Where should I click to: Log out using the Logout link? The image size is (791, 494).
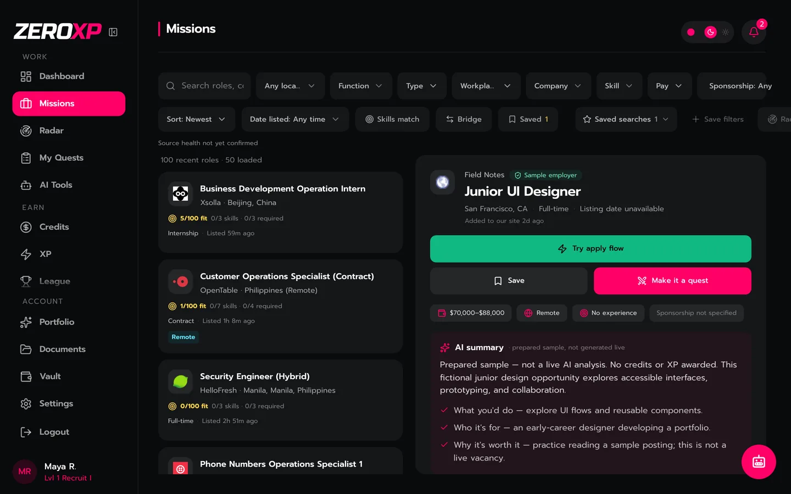69,432
